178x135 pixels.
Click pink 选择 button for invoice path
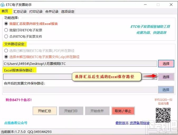coord(166,64)
